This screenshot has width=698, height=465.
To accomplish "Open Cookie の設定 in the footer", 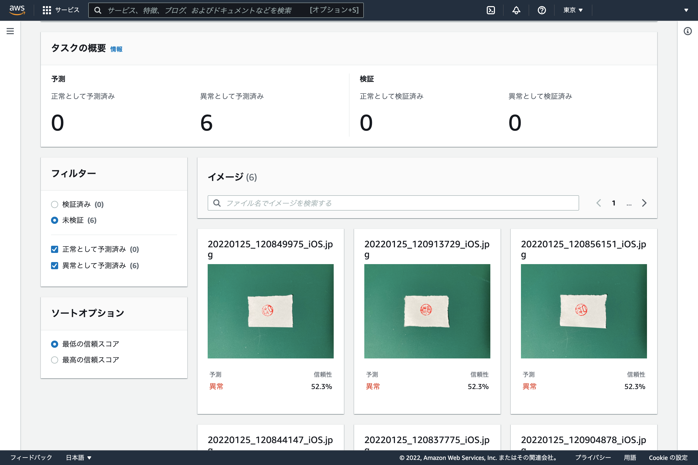I will (x=669, y=457).
